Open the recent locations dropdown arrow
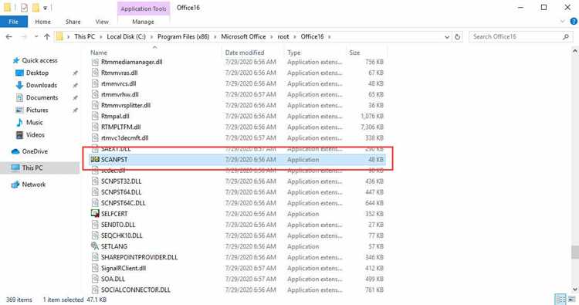The width and height of the screenshot is (579, 305). tap(36, 37)
